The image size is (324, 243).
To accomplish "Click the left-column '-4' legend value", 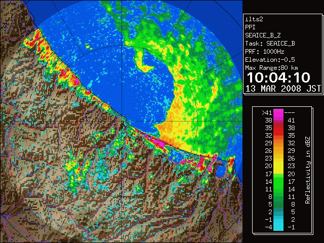I will [x=269, y=227].
